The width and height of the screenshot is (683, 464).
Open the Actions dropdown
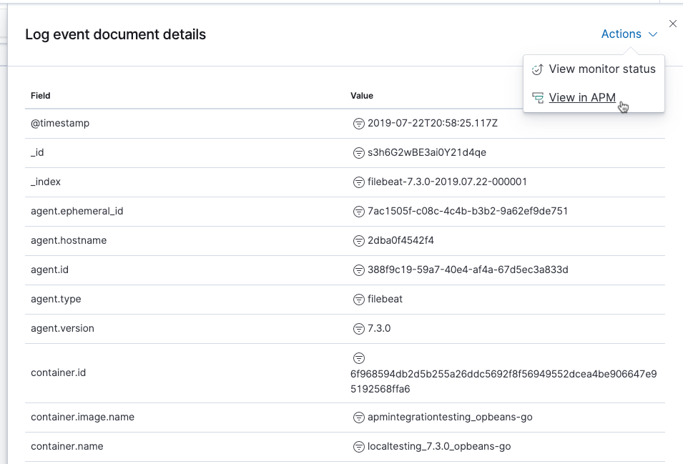tap(629, 34)
